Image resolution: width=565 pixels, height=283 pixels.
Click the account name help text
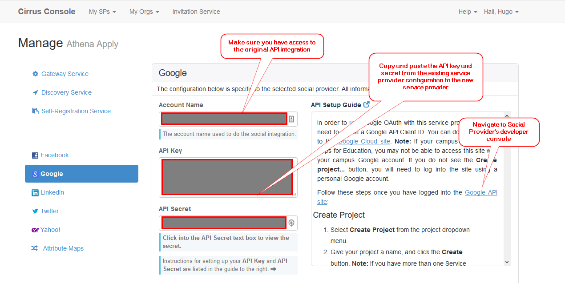[x=229, y=134]
